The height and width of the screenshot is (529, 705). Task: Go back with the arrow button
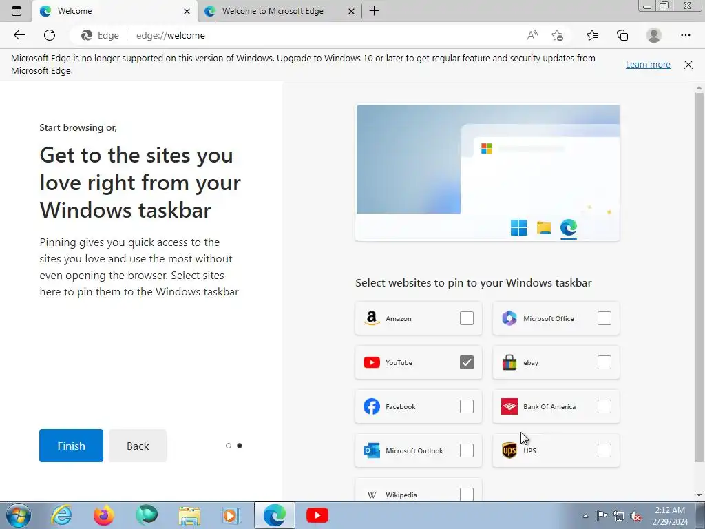tap(19, 35)
